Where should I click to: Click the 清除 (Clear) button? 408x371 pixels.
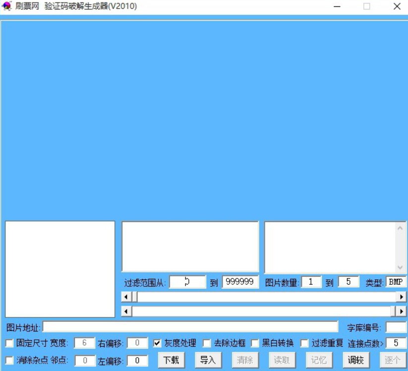click(x=244, y=360)
